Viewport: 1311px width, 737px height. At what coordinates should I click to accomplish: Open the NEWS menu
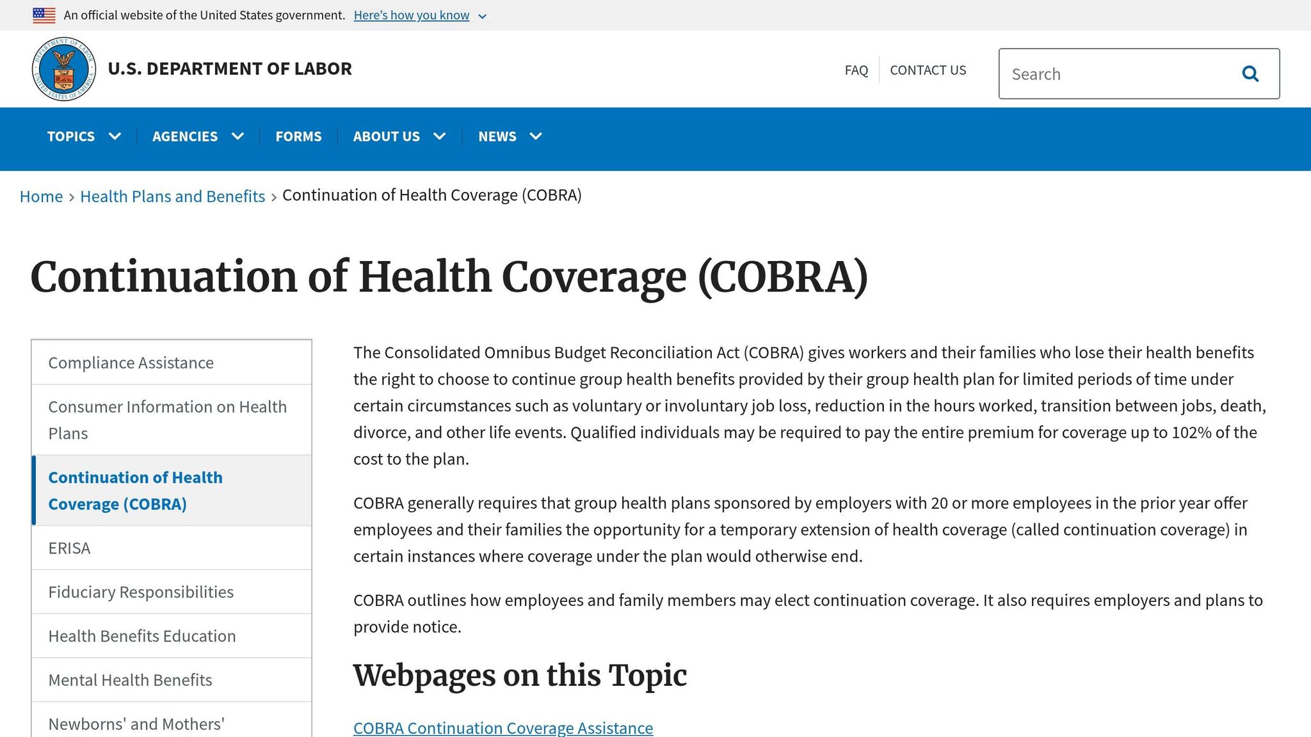point(497,136)
